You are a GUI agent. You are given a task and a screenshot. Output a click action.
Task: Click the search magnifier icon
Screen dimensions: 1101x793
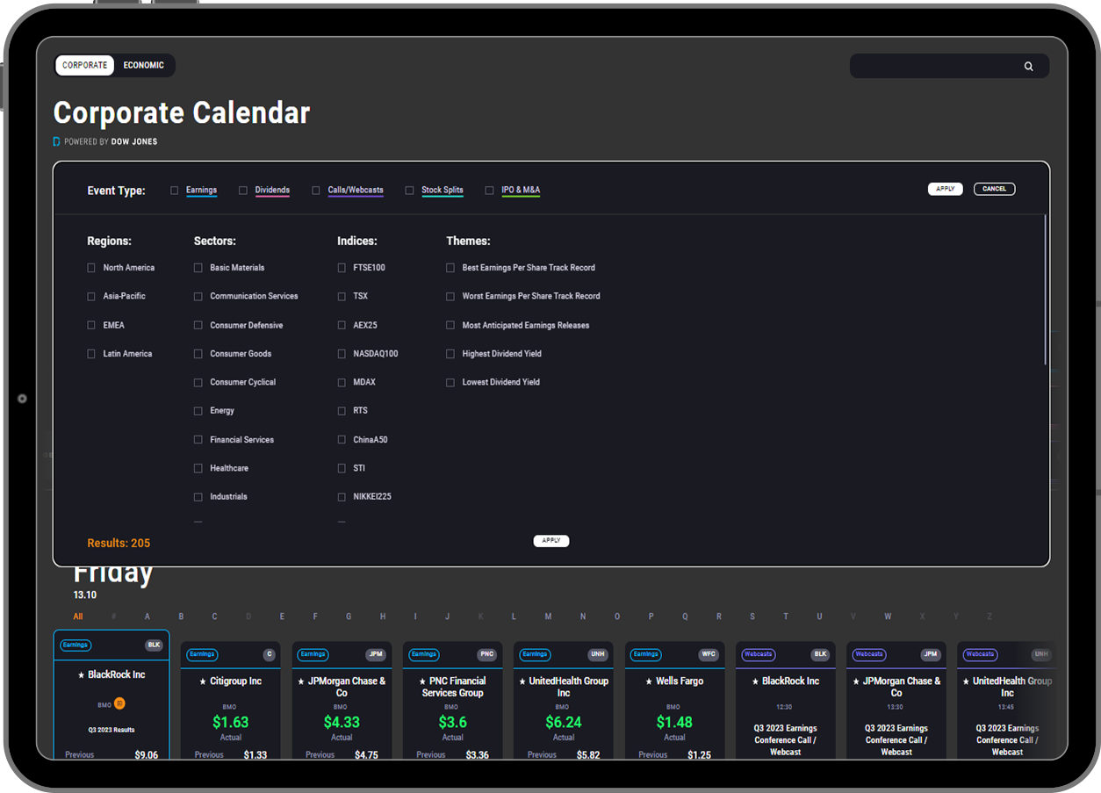click(x=1028, y=67)
